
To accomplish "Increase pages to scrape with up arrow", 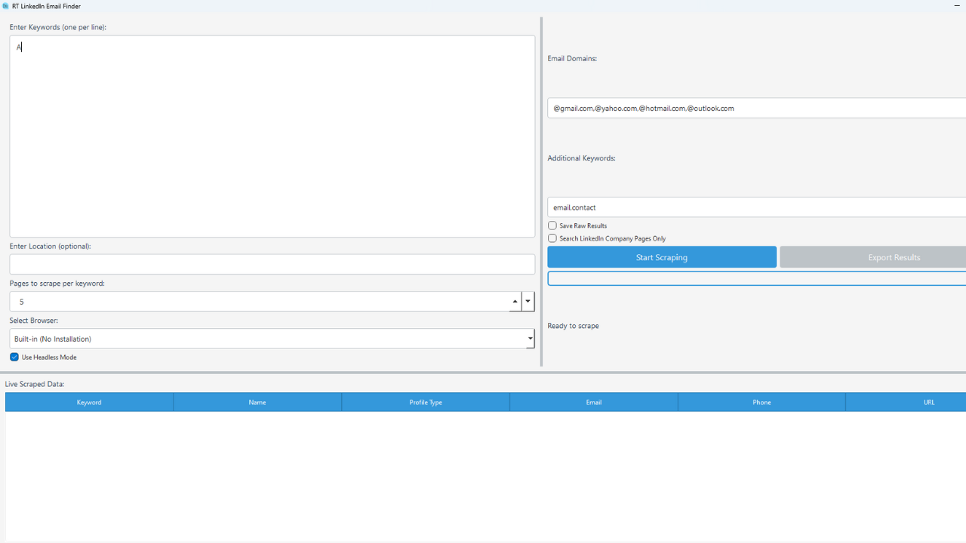I will (515, 297).
